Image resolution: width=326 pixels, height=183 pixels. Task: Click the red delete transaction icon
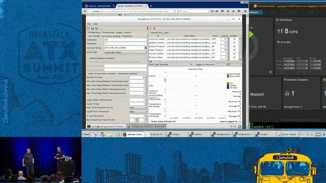pos(154,28)
